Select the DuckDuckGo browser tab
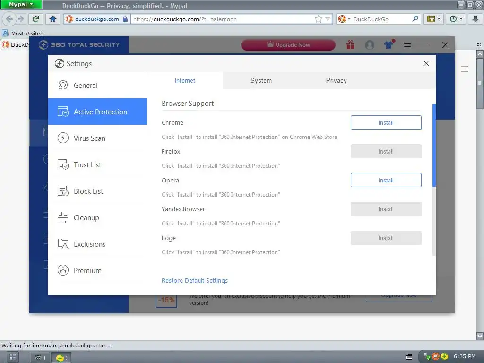 tap(16, 45)
